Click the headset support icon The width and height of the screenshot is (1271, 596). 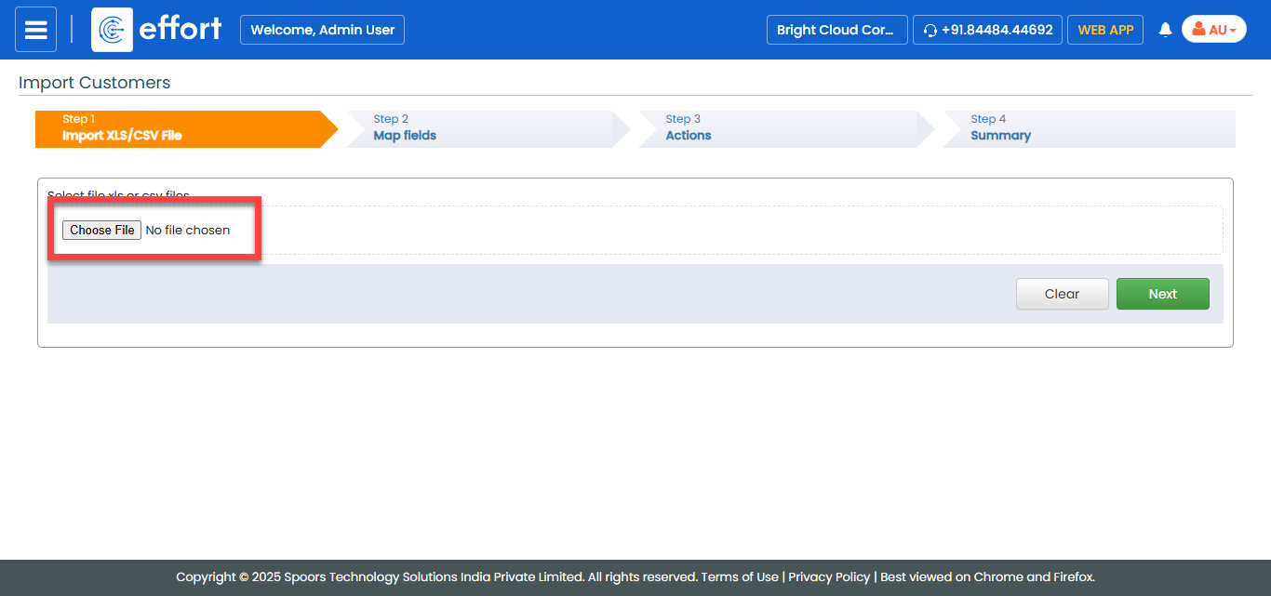click(x=930, y=31)
